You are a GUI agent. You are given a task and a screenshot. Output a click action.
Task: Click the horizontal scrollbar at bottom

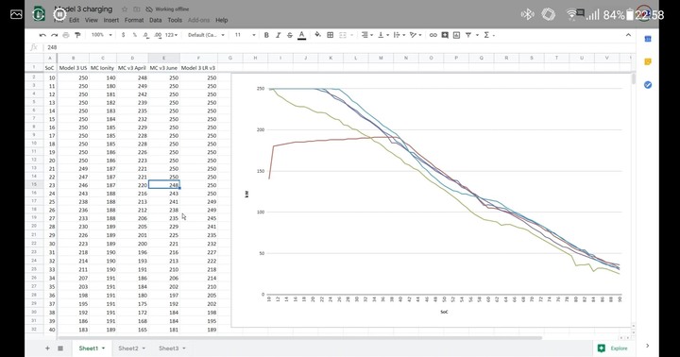(299, 337)
